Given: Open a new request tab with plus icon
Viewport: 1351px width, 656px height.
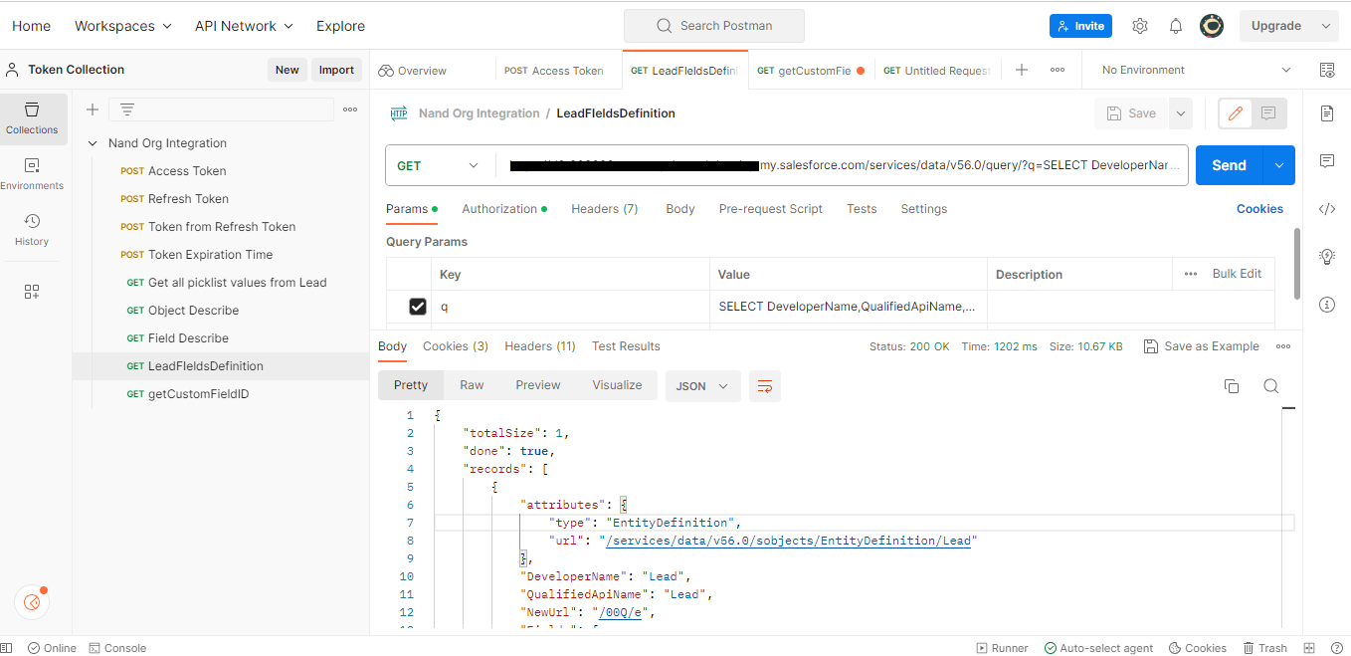Looking at the screenshot, I should click(1022, 70).
